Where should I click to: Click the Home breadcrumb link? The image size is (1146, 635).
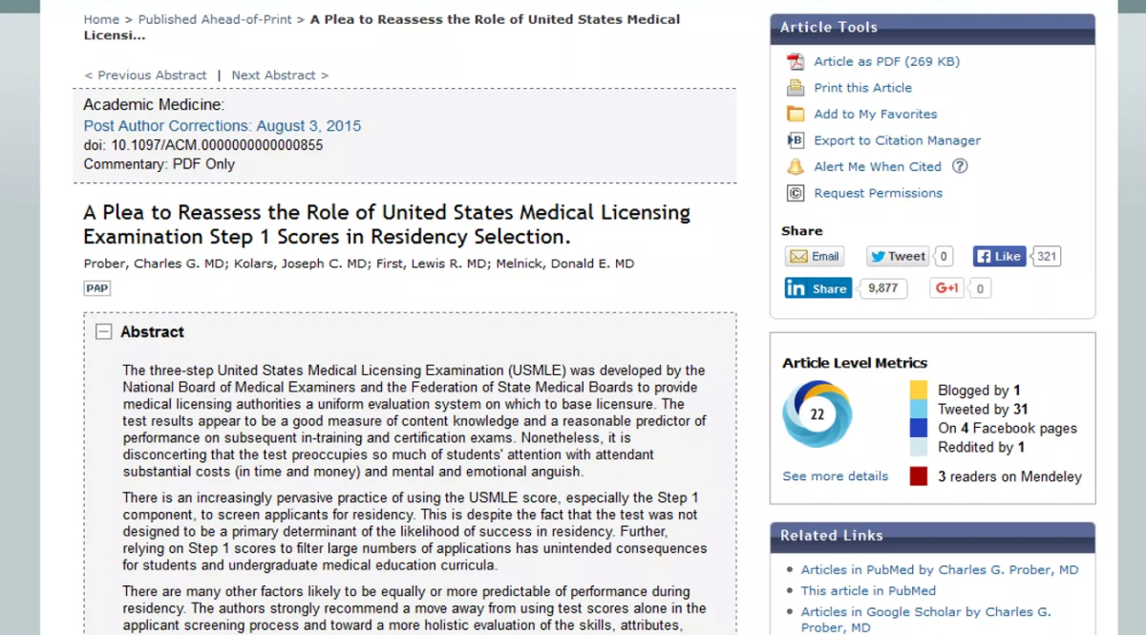[101, 19]
